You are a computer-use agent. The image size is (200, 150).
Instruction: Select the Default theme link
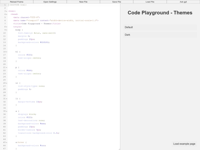[160, 27]
